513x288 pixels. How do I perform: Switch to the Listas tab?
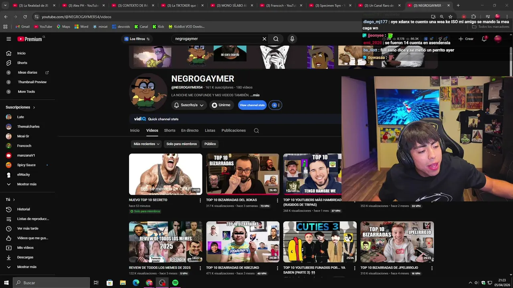[x=210, y=130]
